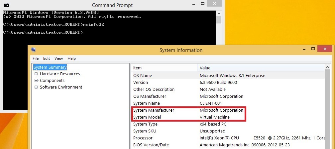Viewport: 335px width, 149px height.
Task: Open the View menu
Action: [x=58, y=58]
